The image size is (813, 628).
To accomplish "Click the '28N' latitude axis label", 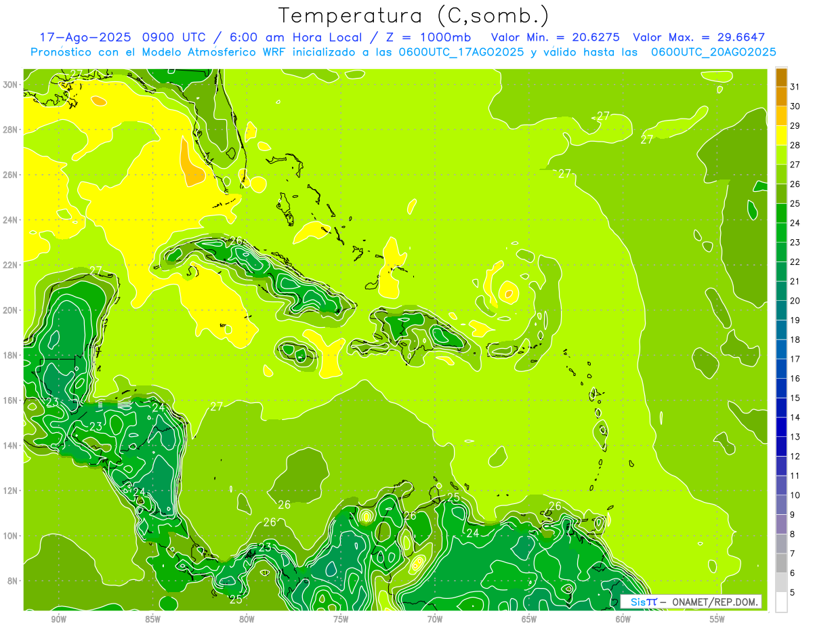I will click(11, 129).
